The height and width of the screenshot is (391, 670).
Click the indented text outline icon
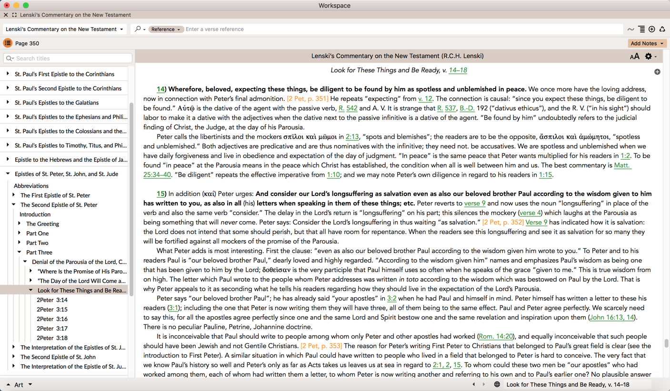pyautogui.click(x=641, y=29)
